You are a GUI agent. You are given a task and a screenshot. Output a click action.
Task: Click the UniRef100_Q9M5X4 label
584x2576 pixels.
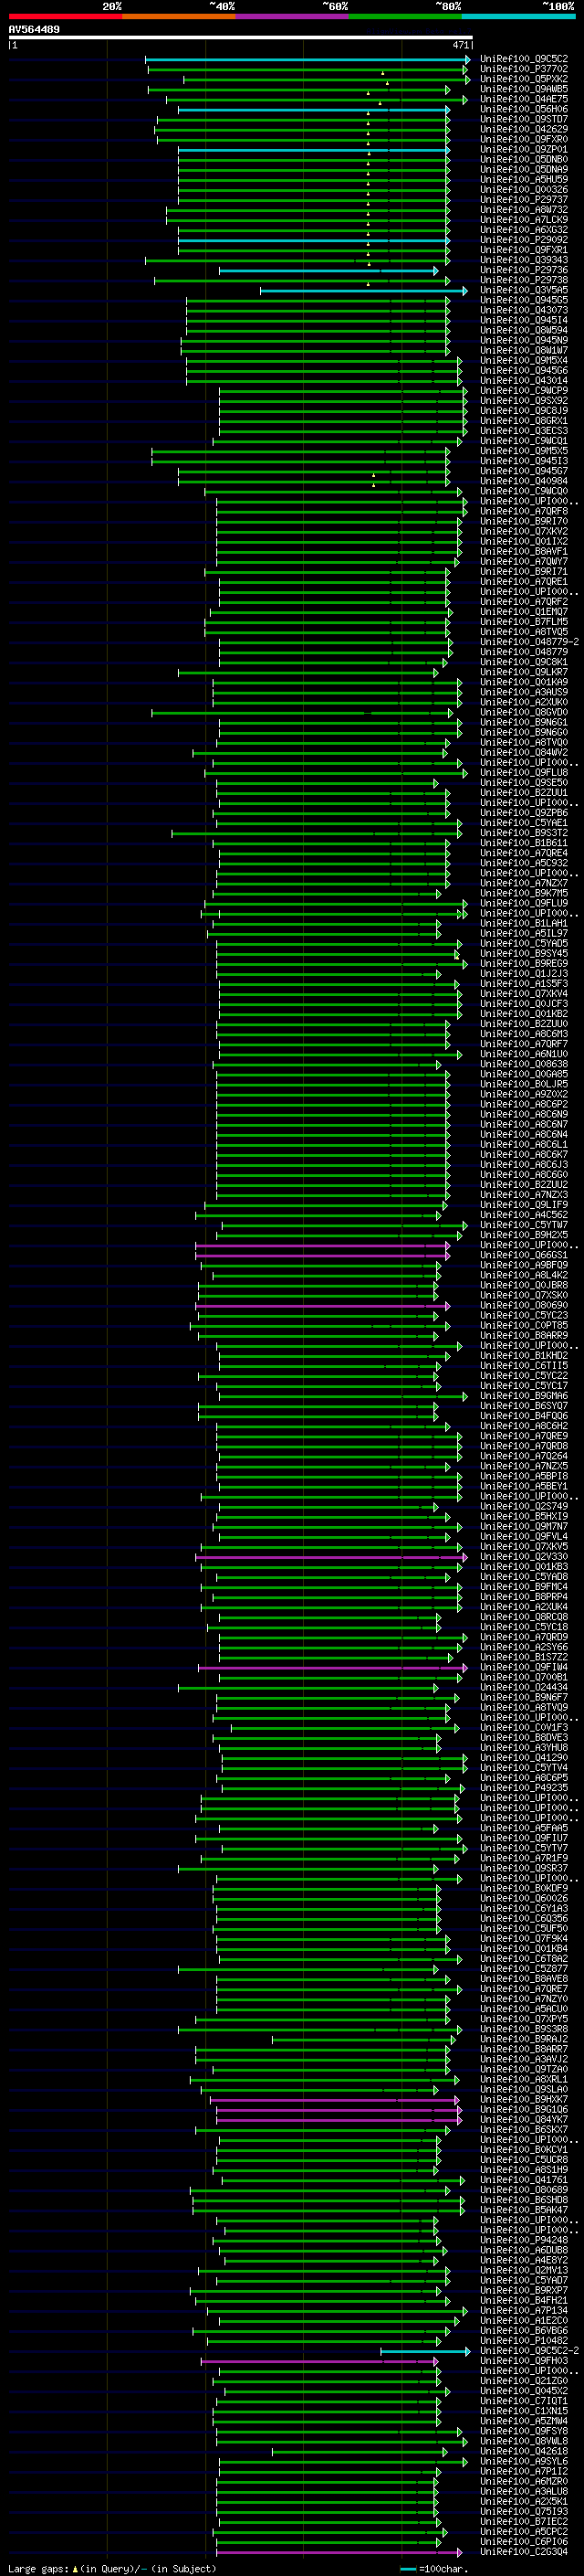click(x=524, y=360)
